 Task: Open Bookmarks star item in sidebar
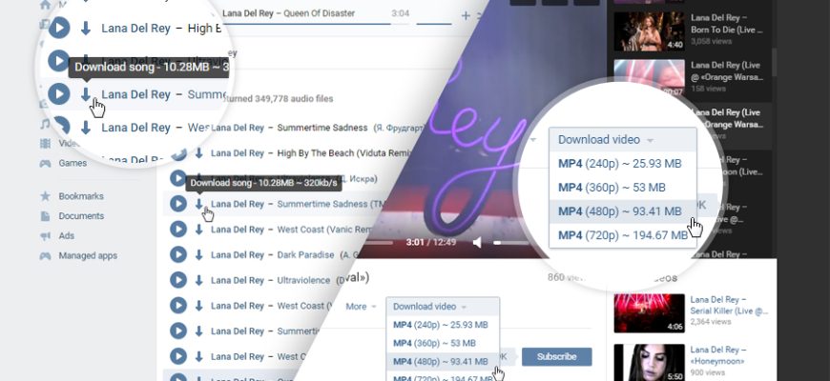[72, 196]
